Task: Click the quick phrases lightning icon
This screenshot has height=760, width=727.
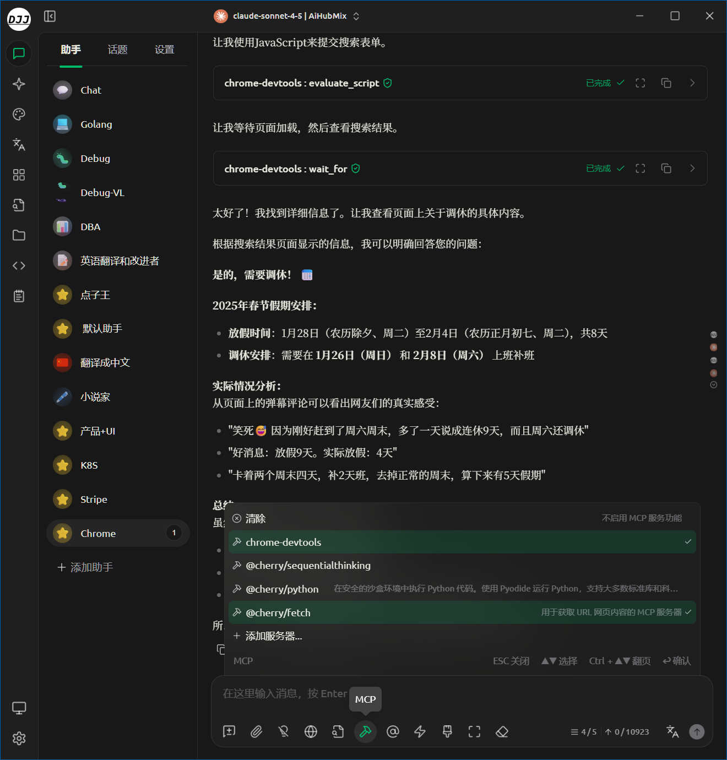Action: [x=420, y=731]
